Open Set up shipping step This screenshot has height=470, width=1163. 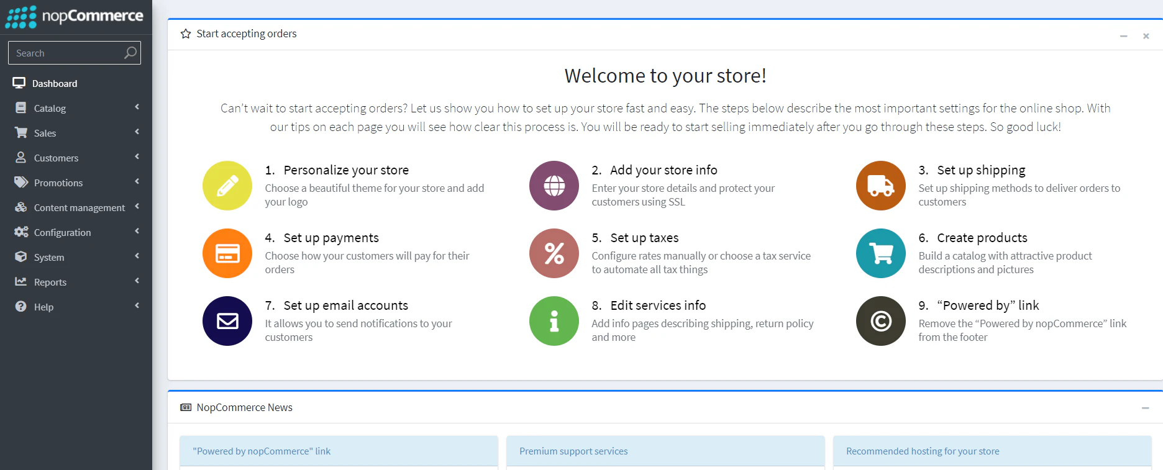coord(981,170)
